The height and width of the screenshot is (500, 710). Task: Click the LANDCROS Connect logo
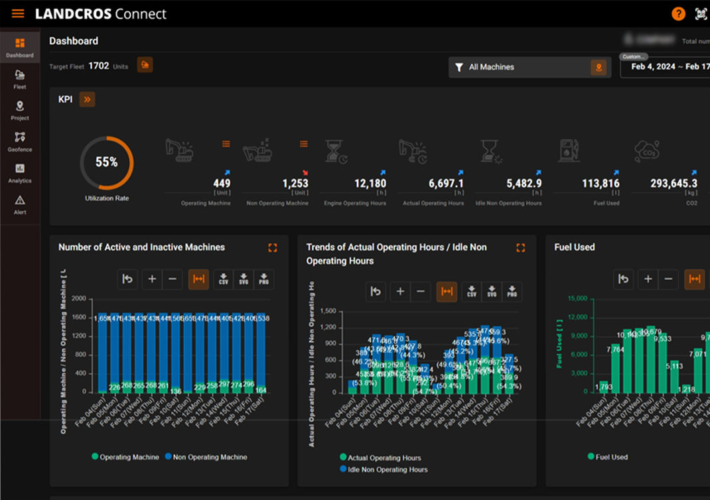[x=100, y=14]
